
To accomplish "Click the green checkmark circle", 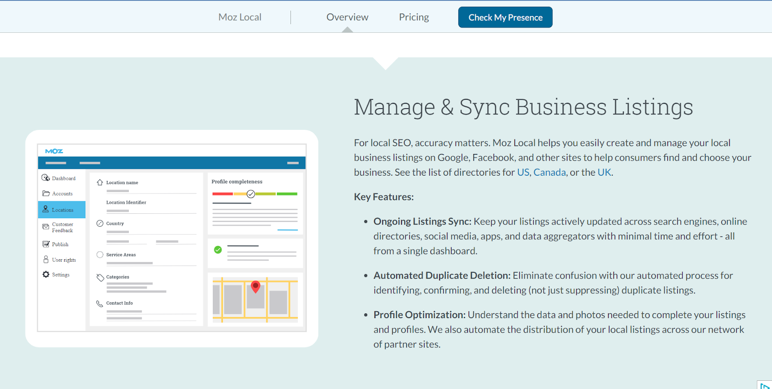I will click(x=218, y=250).
